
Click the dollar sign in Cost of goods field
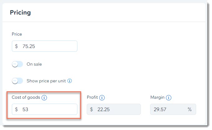(x=16, y=109)
